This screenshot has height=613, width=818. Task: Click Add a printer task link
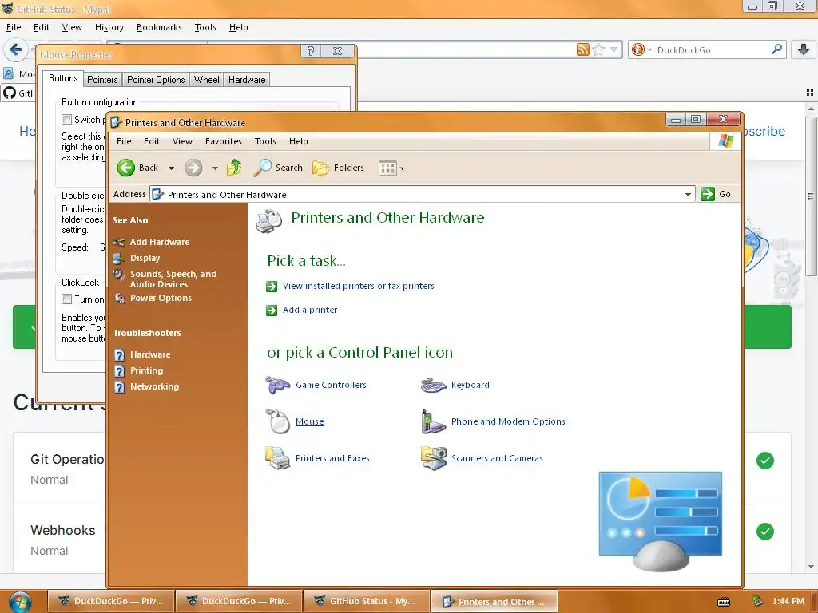click(310, 310)
